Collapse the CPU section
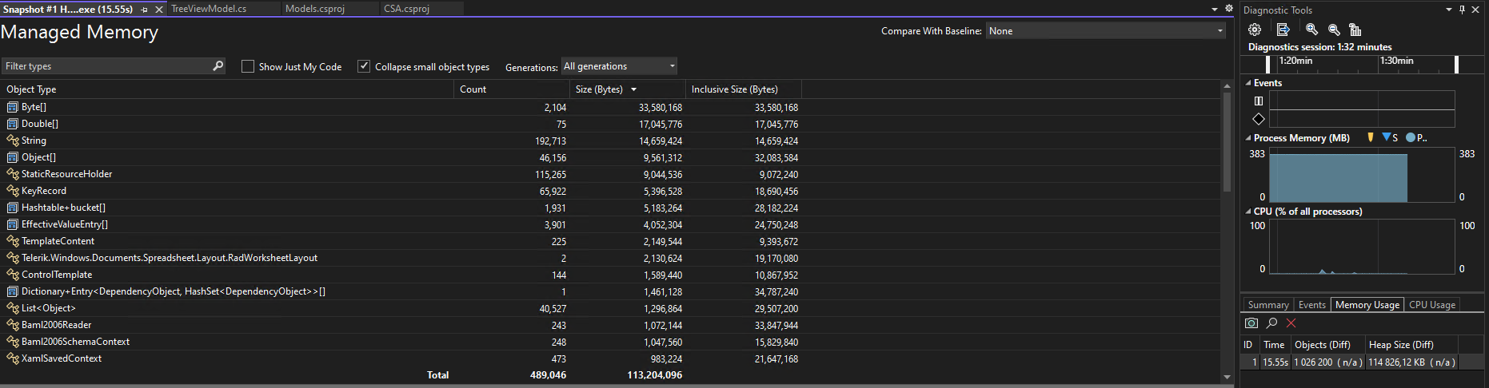This screenshot has height=388, width=1489. [x=1248, y=212]
